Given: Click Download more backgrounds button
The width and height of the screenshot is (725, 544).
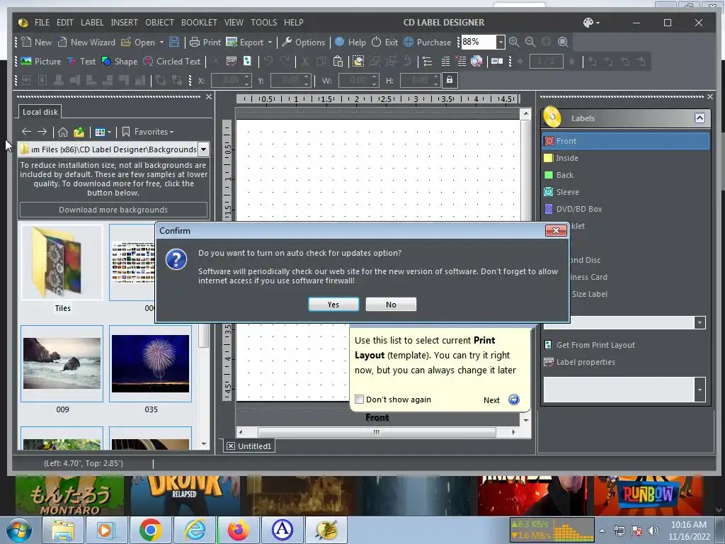Looking at the screenshot, I should pyautogui.click(x=113, y=210).
